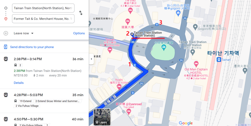
Task: Click the bus stop icon labeled 1
Action: (x=135, y=65)
